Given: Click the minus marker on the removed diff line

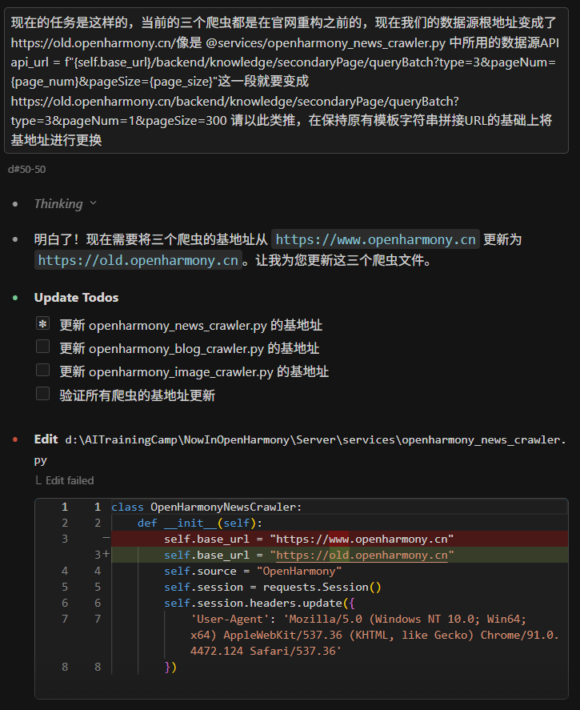Looking at the screenshot, I should pos(105,538).
